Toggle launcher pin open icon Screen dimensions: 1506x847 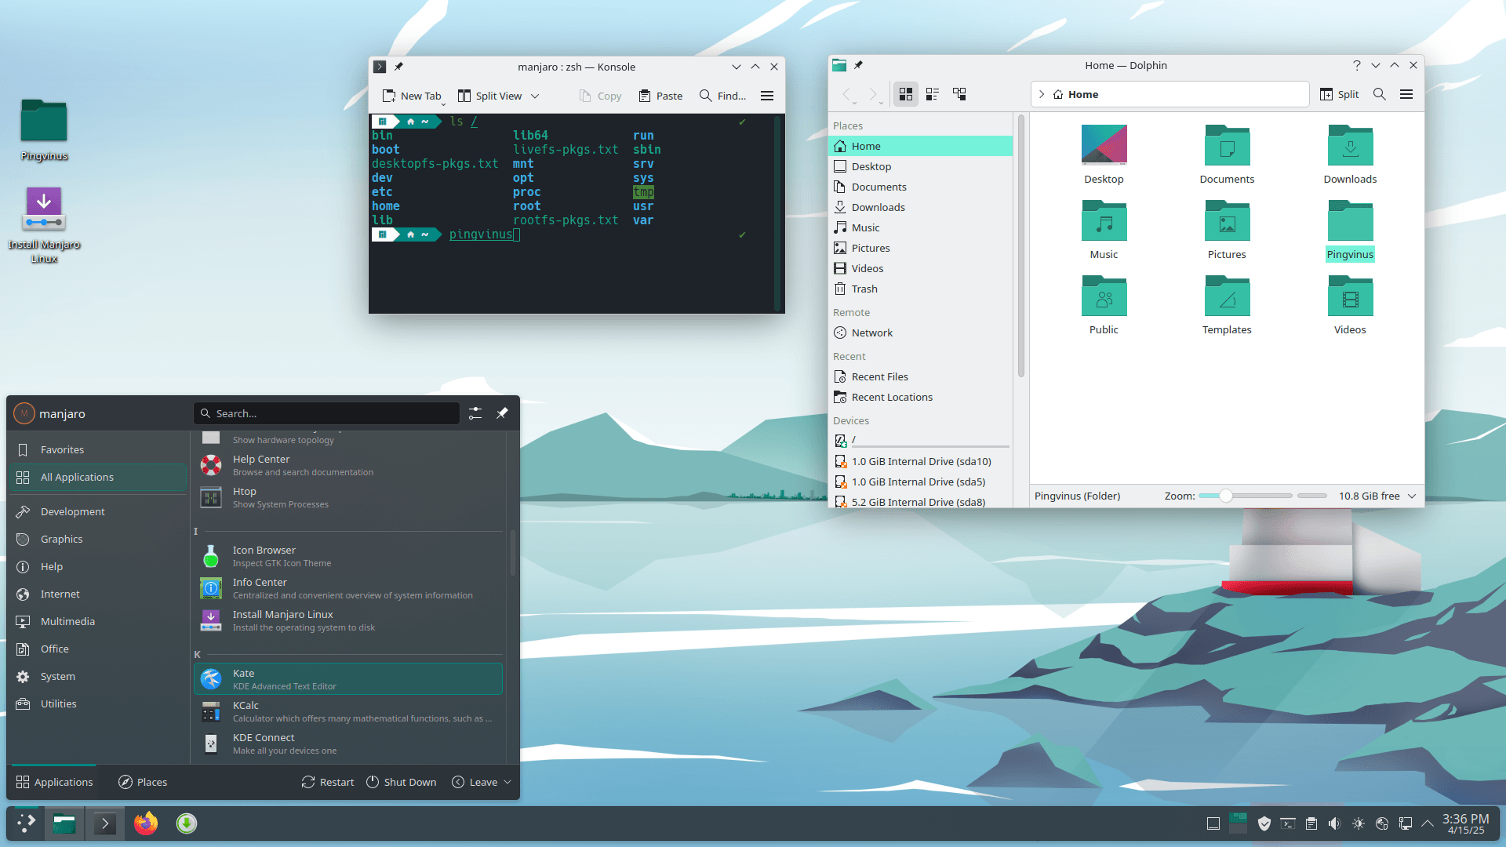[502, 413]
